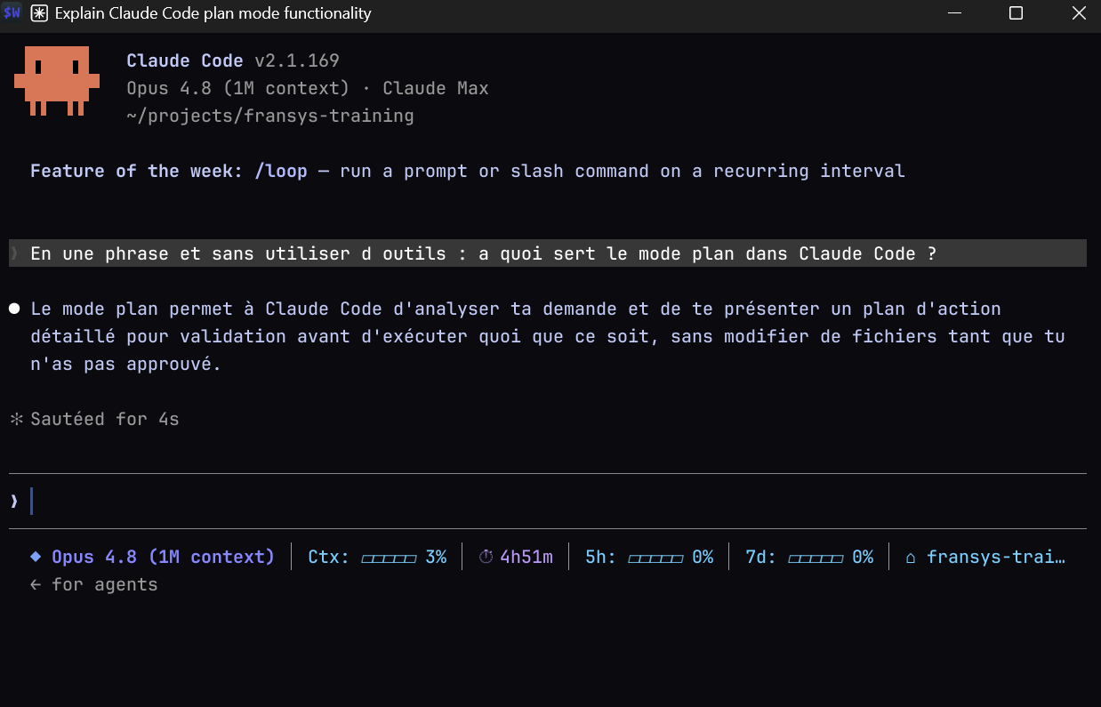
Task: Click response line 'n'as pas approuvé.'
Action: point(125,365)
